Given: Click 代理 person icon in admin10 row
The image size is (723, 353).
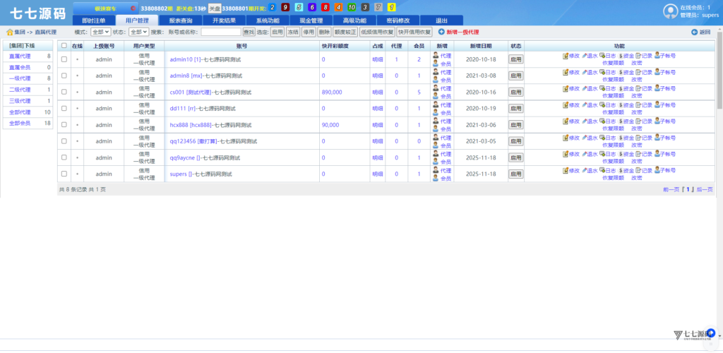Looking at the screenshot, I should [x=435, y=55].
